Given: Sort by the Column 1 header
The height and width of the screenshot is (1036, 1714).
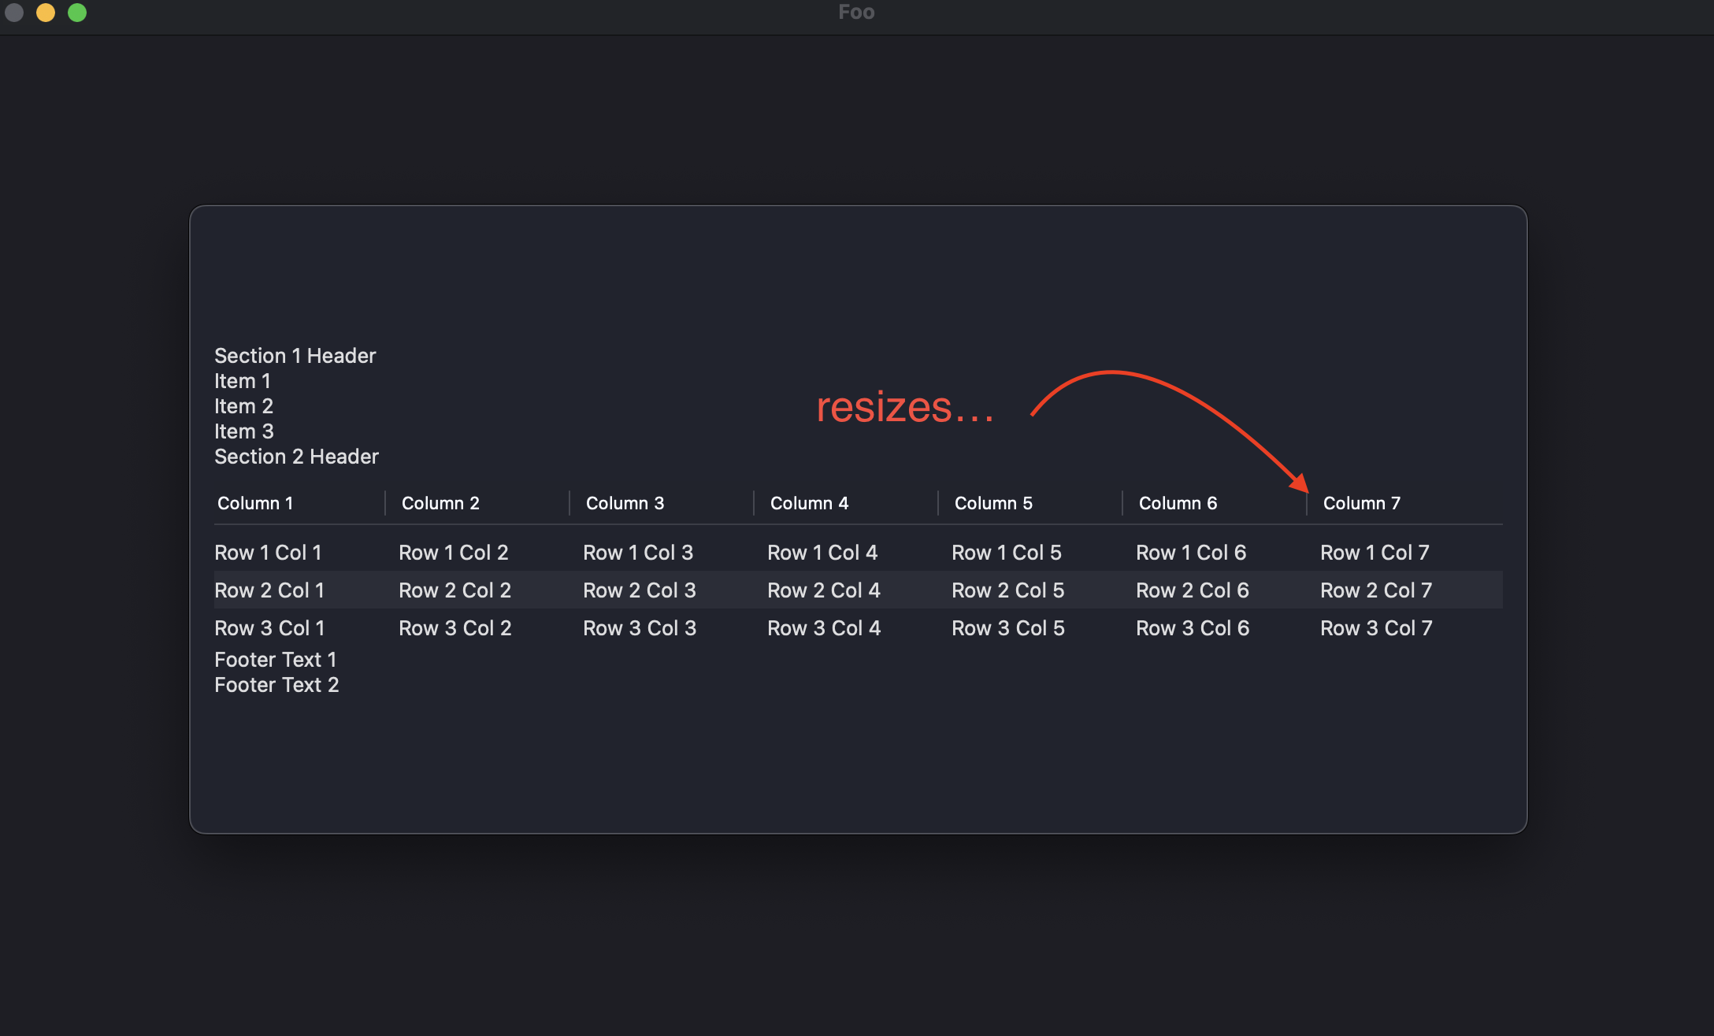Looking at the screenshot, I should (x=255, y=503).
